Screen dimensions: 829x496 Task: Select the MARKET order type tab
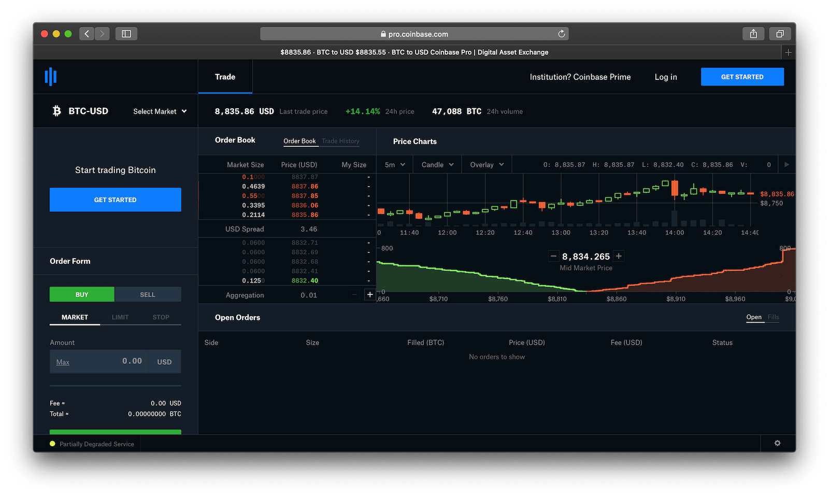[x=75, y=317]
